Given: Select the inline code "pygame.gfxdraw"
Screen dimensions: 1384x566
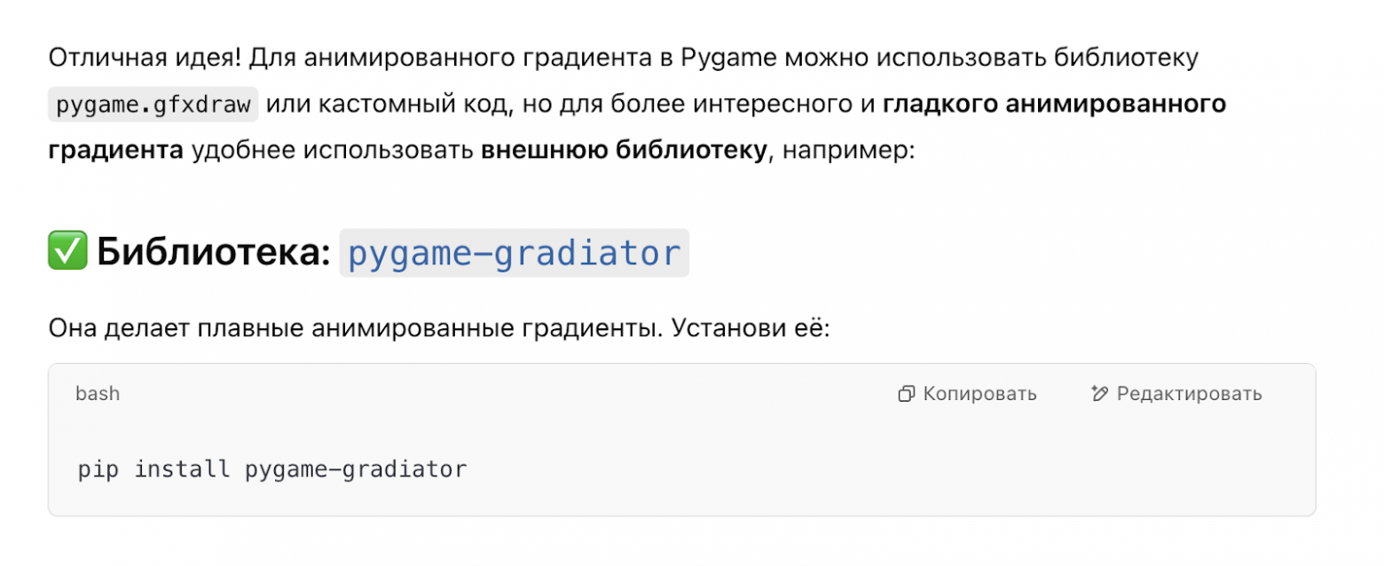Looking at the screenshot, I should coord(151,104).
